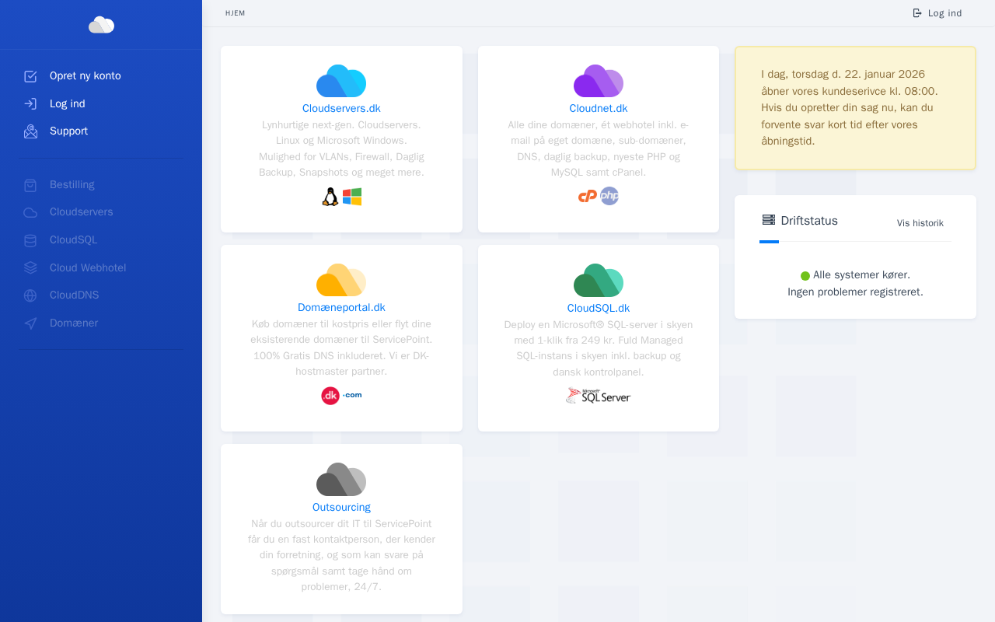Click the cPanel logo icon
This screenshot has height=622, width=995.
pos(588,196)
